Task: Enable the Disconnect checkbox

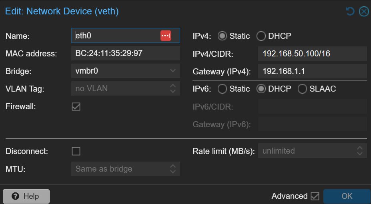Action: pos(76,151)
